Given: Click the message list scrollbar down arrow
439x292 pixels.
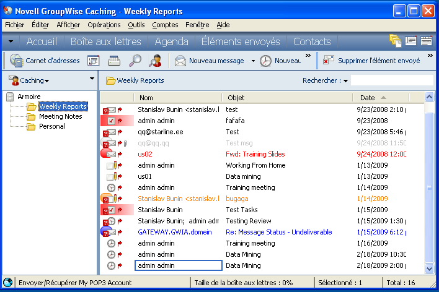Looking at the screenshot, I should pyautogui.click(x=429, y=269).
